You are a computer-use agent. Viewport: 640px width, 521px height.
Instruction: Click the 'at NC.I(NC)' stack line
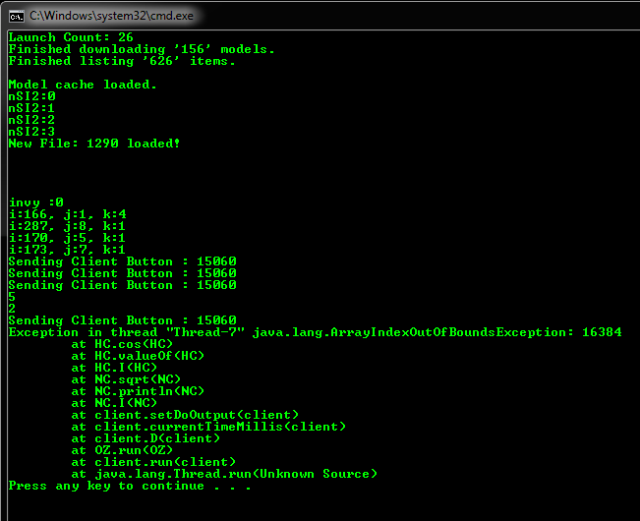tap(114, 403)
